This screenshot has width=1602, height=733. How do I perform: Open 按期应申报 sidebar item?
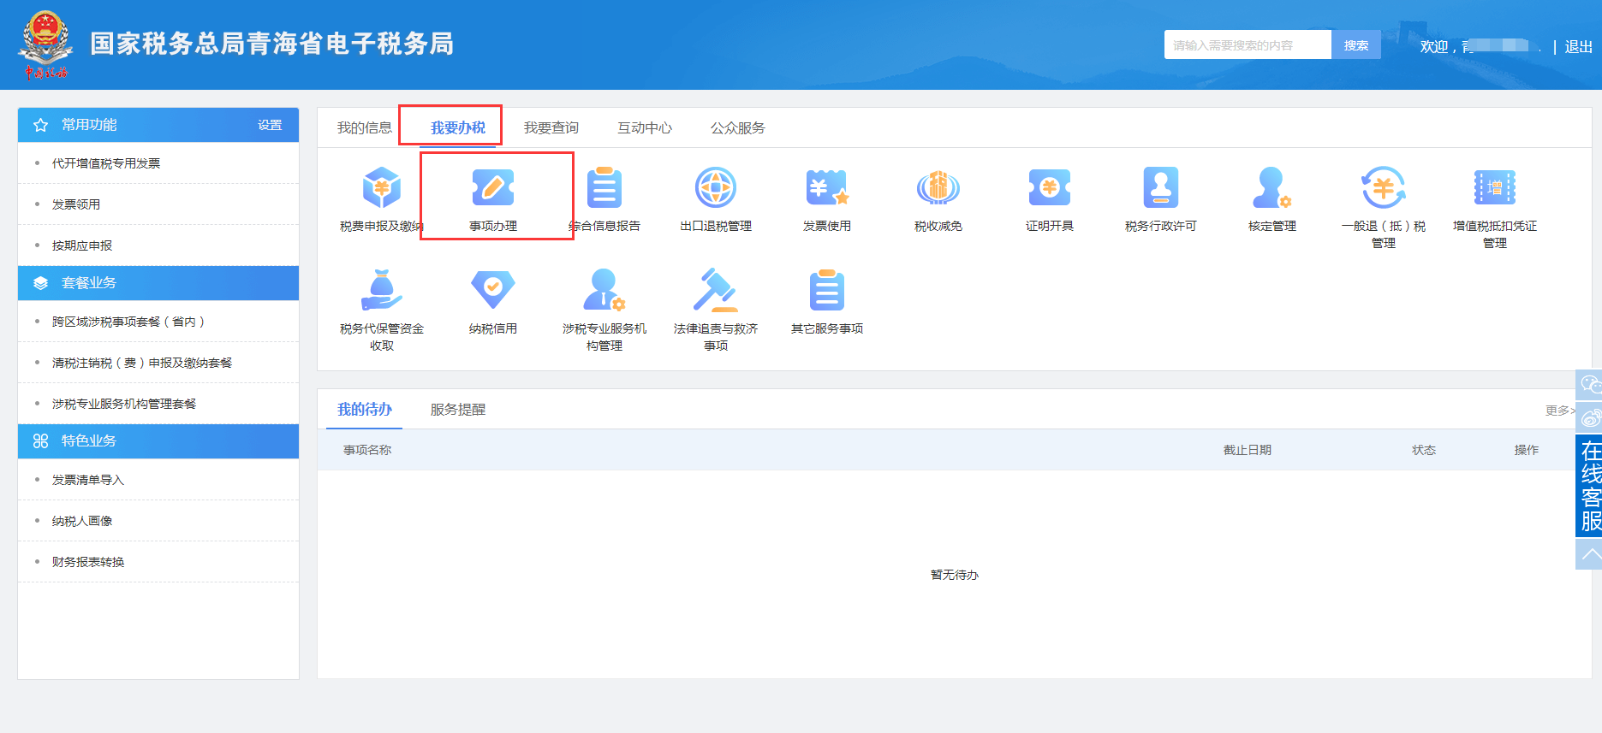pos(82,245)
